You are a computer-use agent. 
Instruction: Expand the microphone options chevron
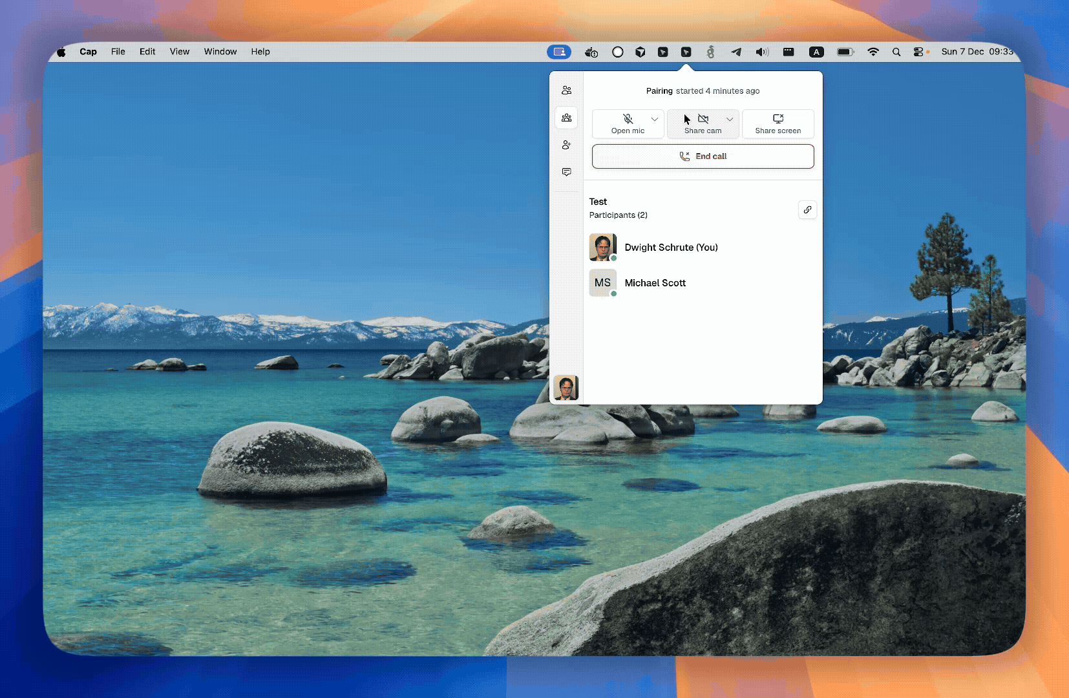coord(654,120)
